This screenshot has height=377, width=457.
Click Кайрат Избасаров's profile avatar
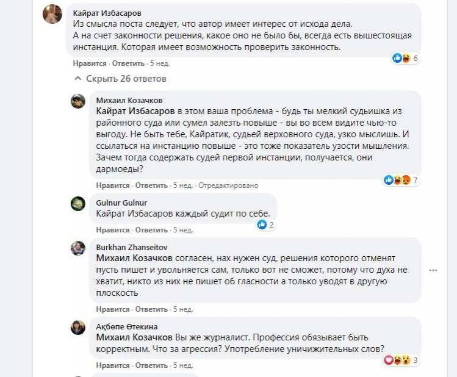[x=52, y=13]
